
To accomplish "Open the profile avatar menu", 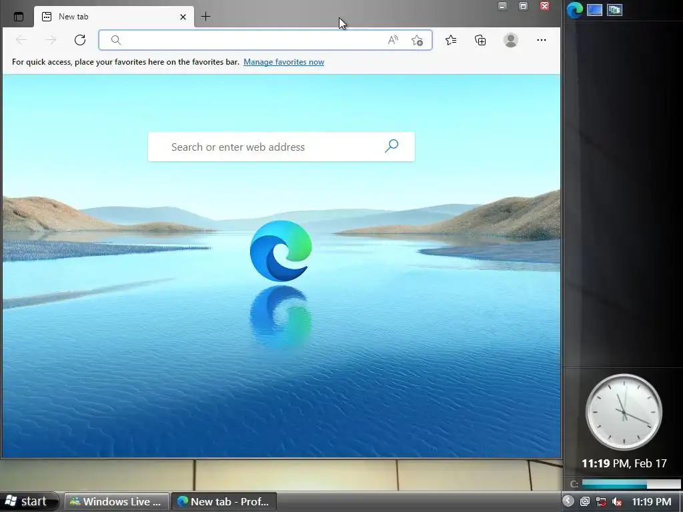I will point(510,40).
